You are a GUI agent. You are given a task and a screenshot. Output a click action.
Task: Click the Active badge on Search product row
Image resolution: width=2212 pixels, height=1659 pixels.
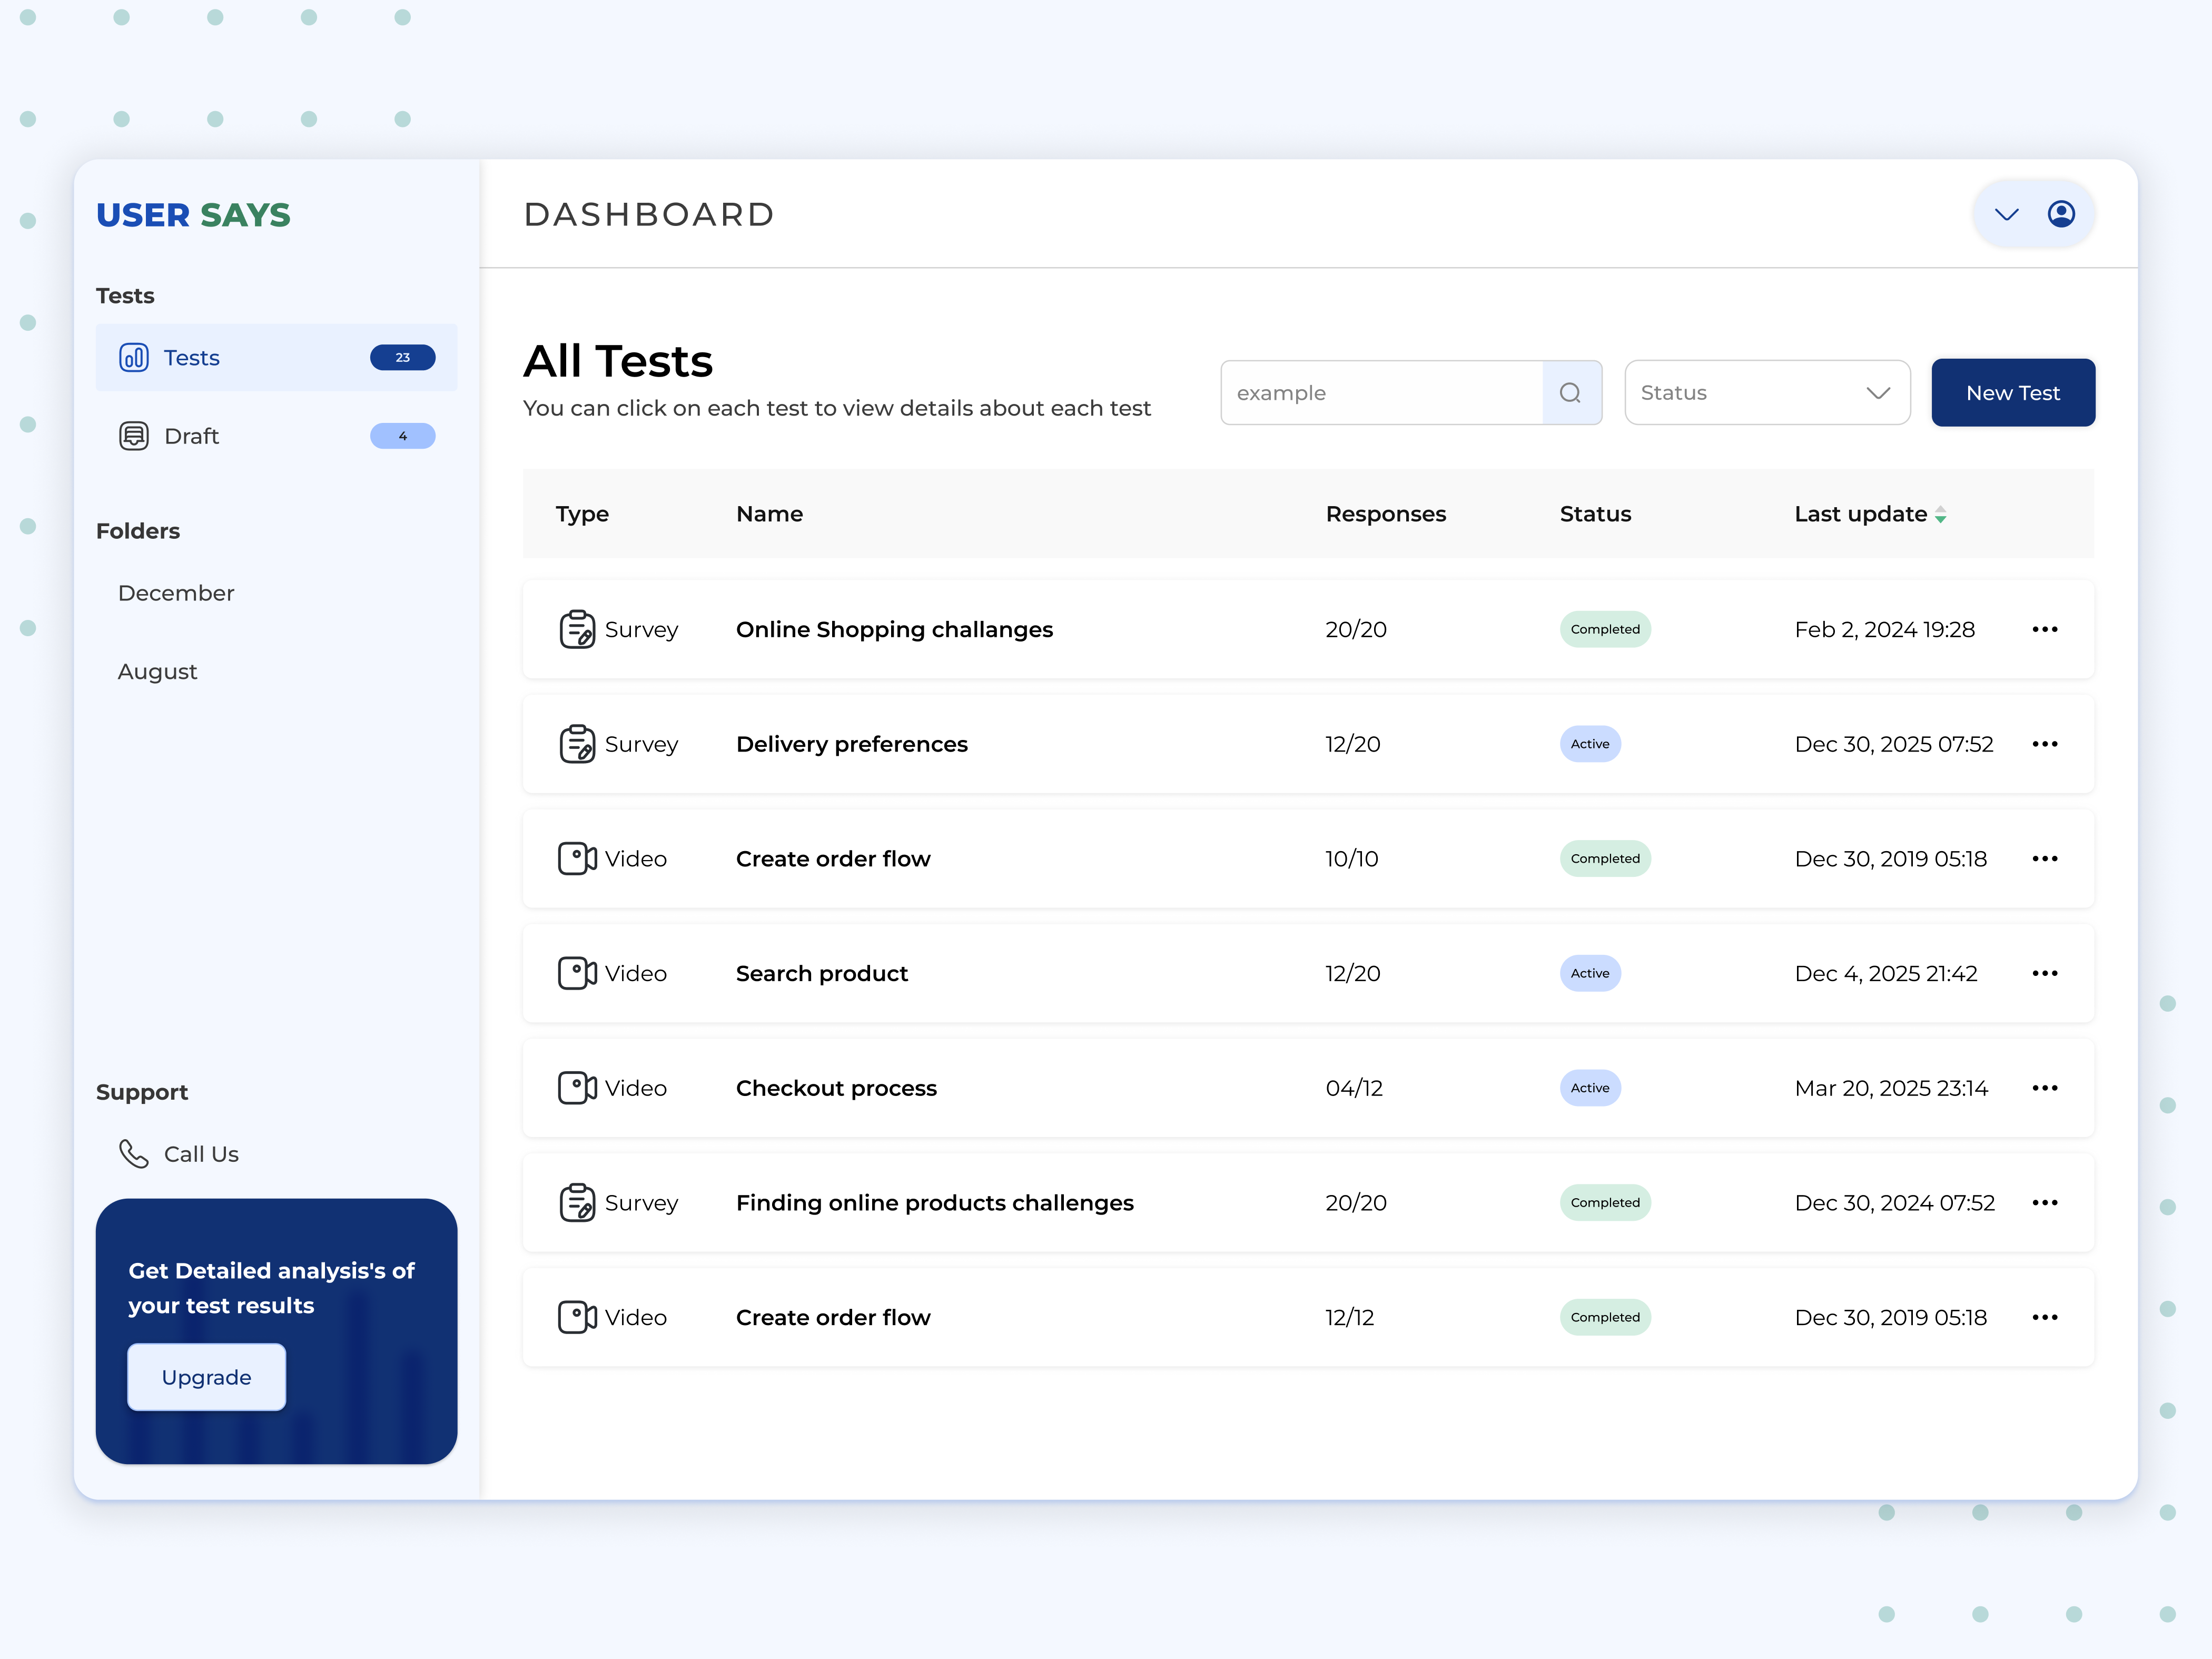[1590, 973]
